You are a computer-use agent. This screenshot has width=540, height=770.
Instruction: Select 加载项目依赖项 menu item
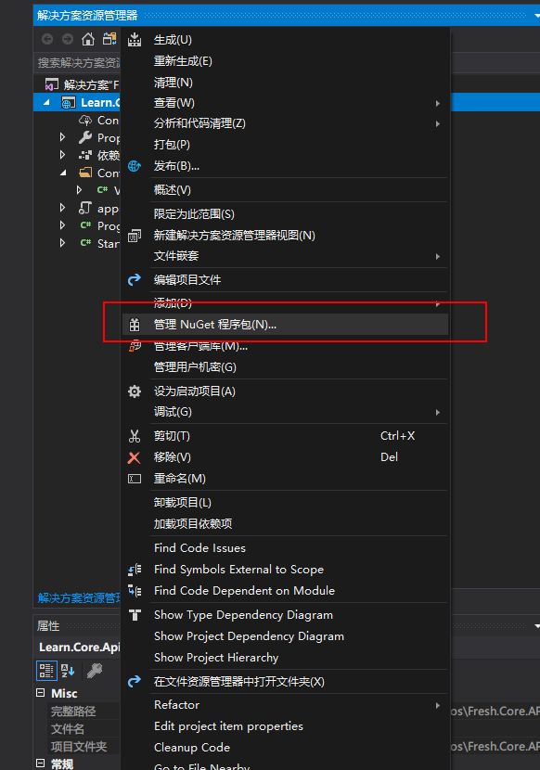click(285, 524)
